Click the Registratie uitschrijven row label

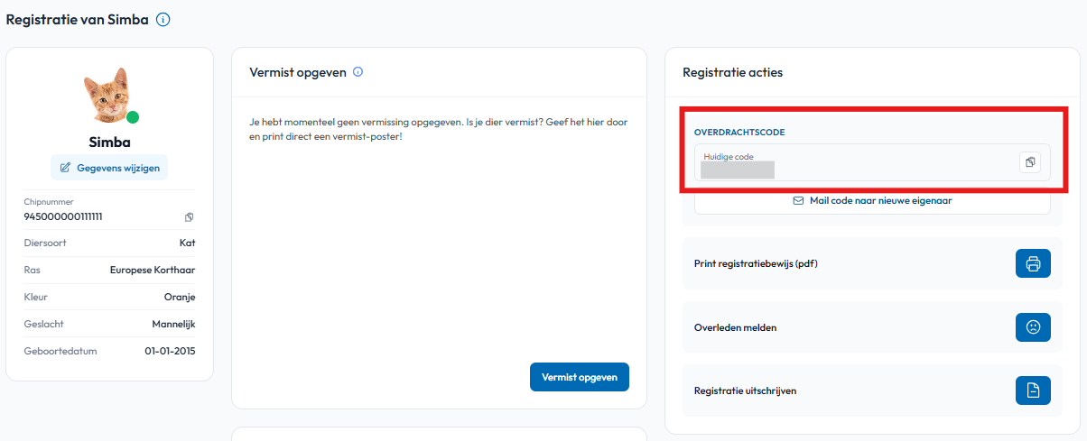745,390
